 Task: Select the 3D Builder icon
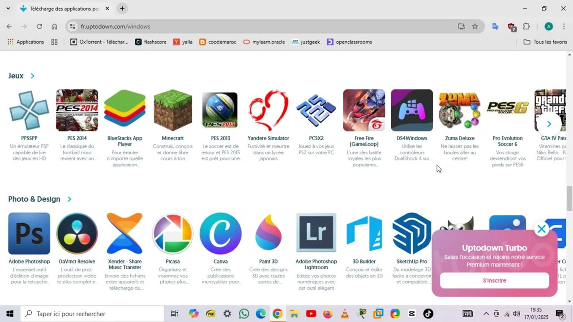[x=364, y=233]
